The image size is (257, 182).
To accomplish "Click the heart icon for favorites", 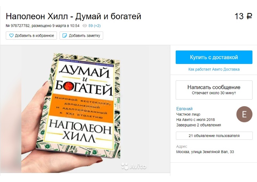I will pyautogui.click(x=11, y=35).
